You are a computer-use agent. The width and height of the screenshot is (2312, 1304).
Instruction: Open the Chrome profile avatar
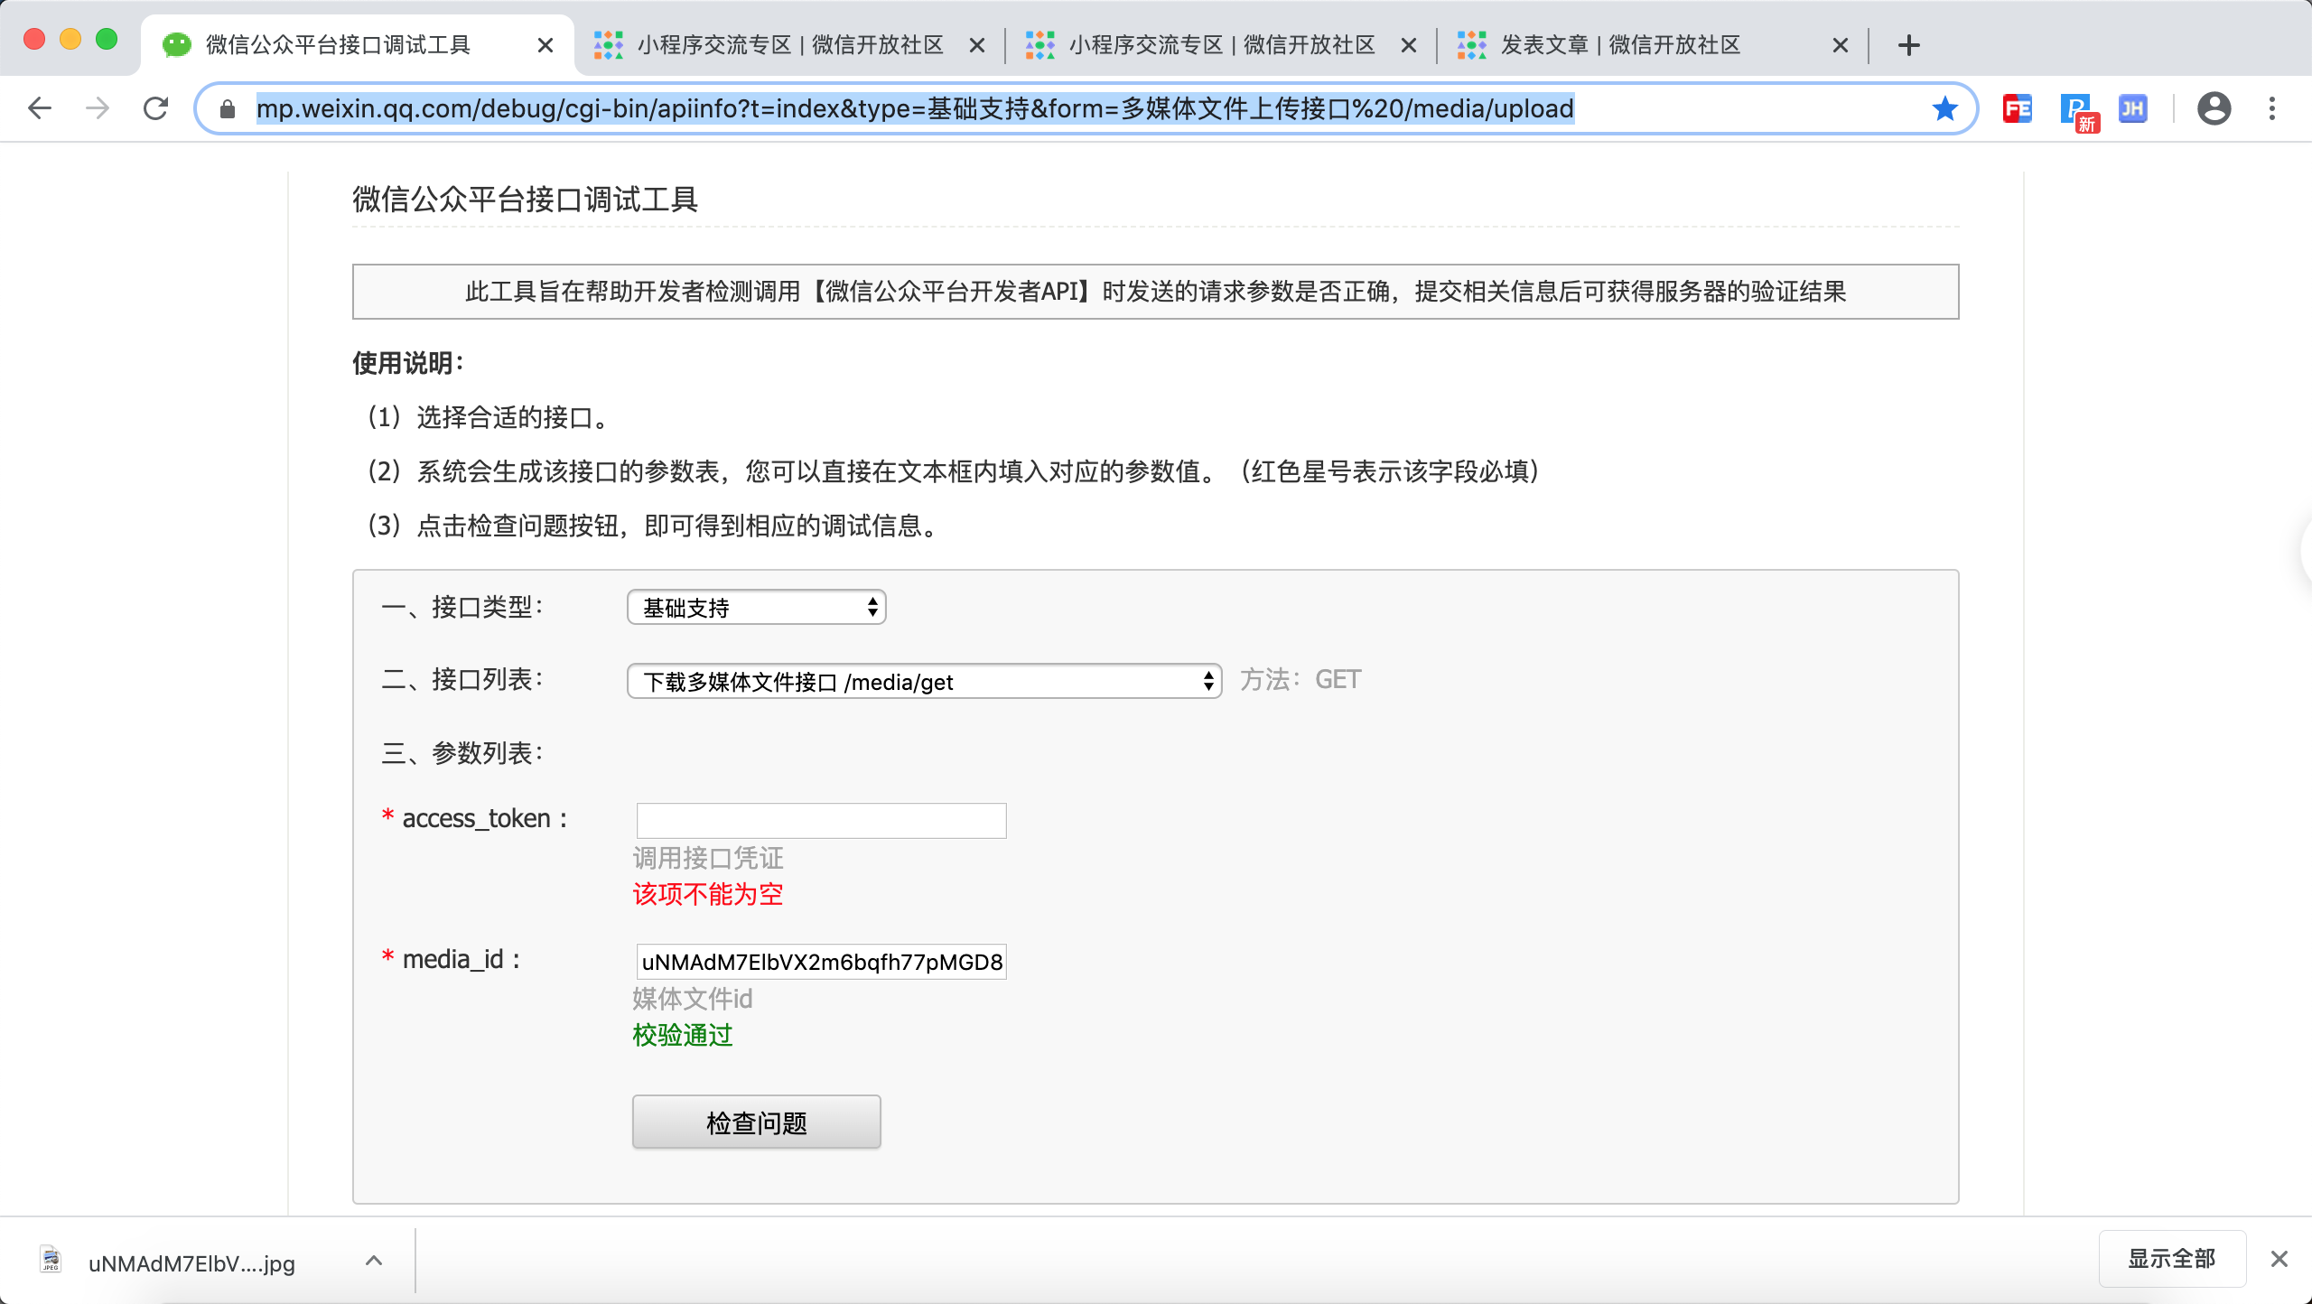pyautogui.click(x=2213, y=108)
